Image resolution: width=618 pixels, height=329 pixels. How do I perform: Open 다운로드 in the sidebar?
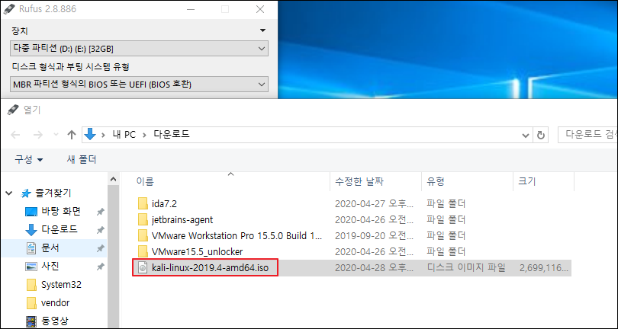(x=59, y=229)
